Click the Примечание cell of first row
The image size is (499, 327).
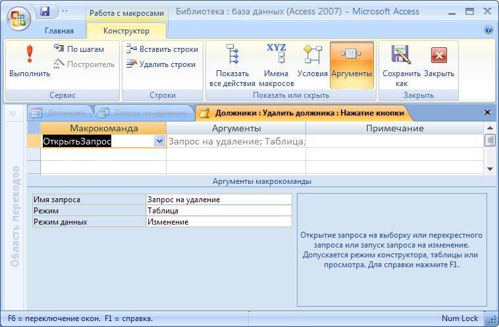point(394,141)
